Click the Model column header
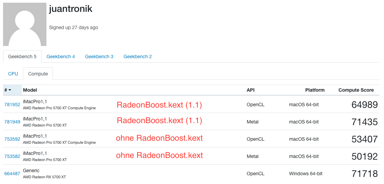384x184 pixels. pyautogui.click(x=30, y=90)
